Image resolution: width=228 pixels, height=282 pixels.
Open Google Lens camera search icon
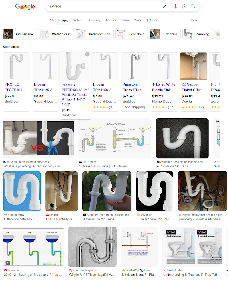click(184, 6)
